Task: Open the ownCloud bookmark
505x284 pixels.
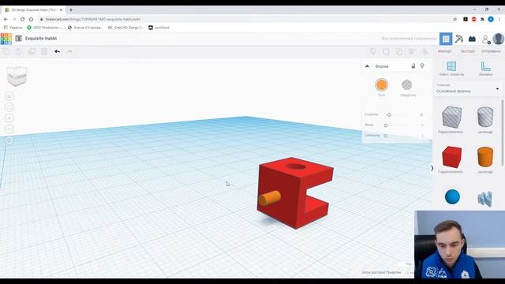Action: click(159, 28)
